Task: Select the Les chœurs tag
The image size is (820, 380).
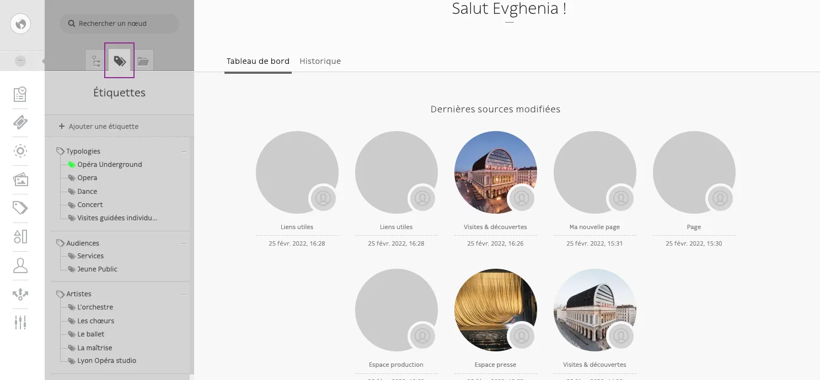Action: click(x=96, y=321)
